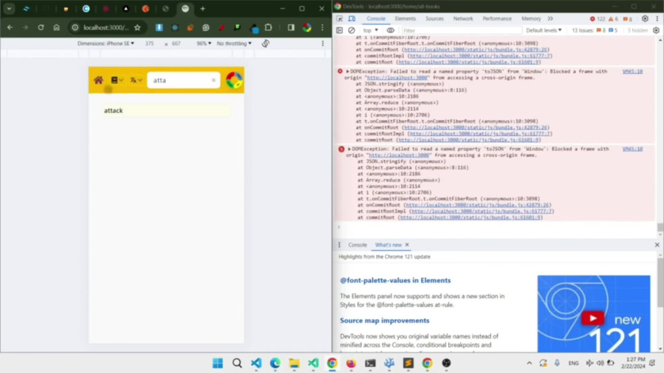This screenshot has width=664, height=373.
Task: Open the language translate dropdown in app header
Action: (135, 80)
